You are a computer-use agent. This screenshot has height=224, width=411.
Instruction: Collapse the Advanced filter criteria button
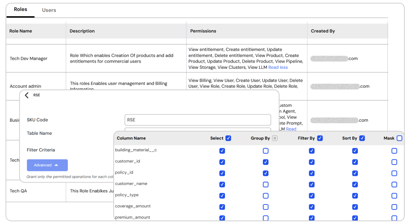point(47,165)
